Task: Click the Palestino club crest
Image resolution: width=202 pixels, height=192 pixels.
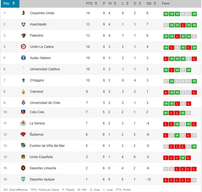Action: (23, 36)
